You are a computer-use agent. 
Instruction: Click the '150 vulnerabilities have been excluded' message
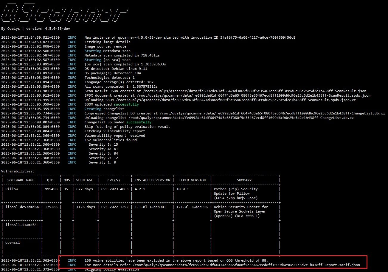[176, 260]
